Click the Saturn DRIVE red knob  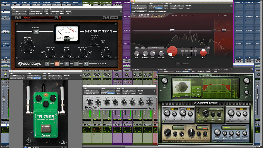click(172, 51)
